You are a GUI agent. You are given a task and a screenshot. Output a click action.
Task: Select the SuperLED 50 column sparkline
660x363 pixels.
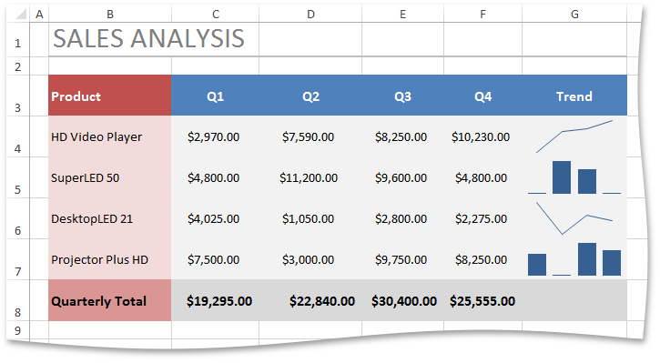(574, 177)
